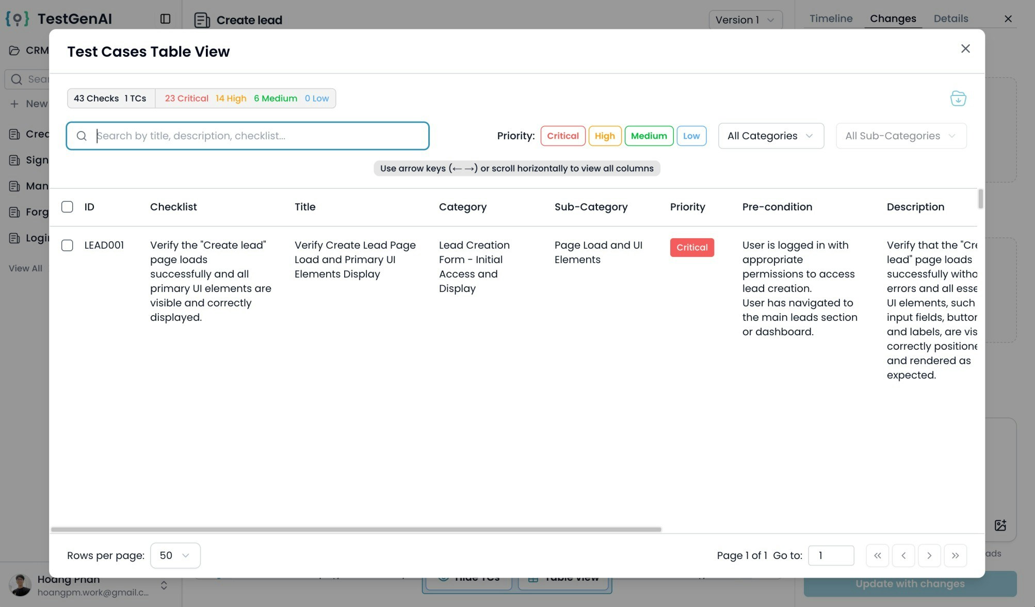
Task: Click the add image icon
Action: tap(1000, 526)
